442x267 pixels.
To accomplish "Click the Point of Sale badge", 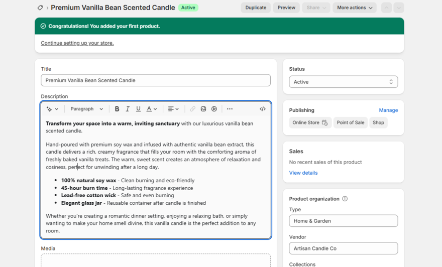I will [351, 122].
